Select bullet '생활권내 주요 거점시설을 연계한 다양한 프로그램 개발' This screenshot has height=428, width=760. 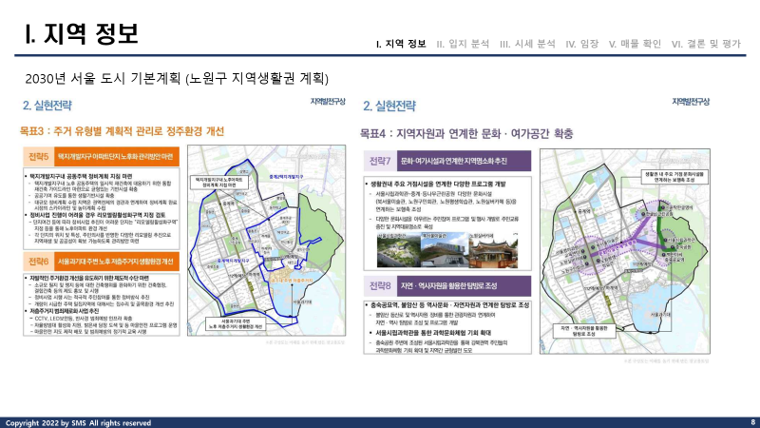[x=436, y=185]
